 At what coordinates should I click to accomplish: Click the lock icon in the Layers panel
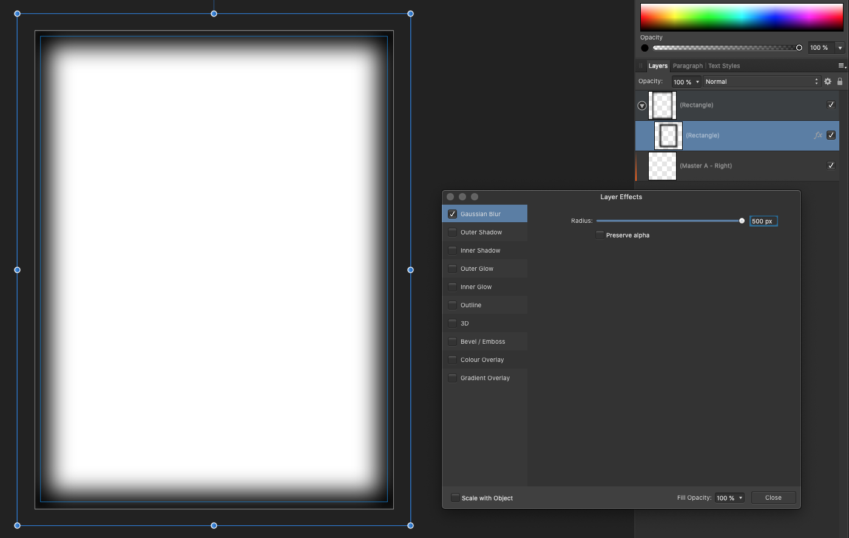(840, 81)
